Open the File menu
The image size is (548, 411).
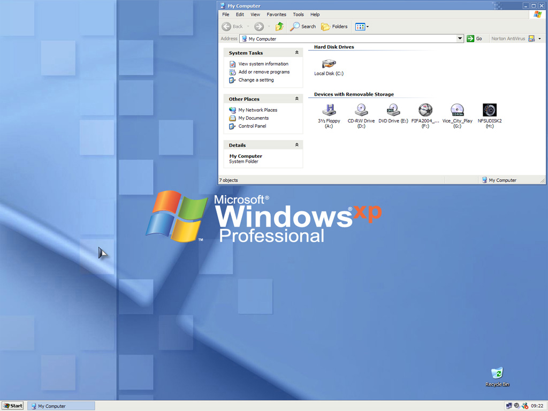tap(226, 14)
